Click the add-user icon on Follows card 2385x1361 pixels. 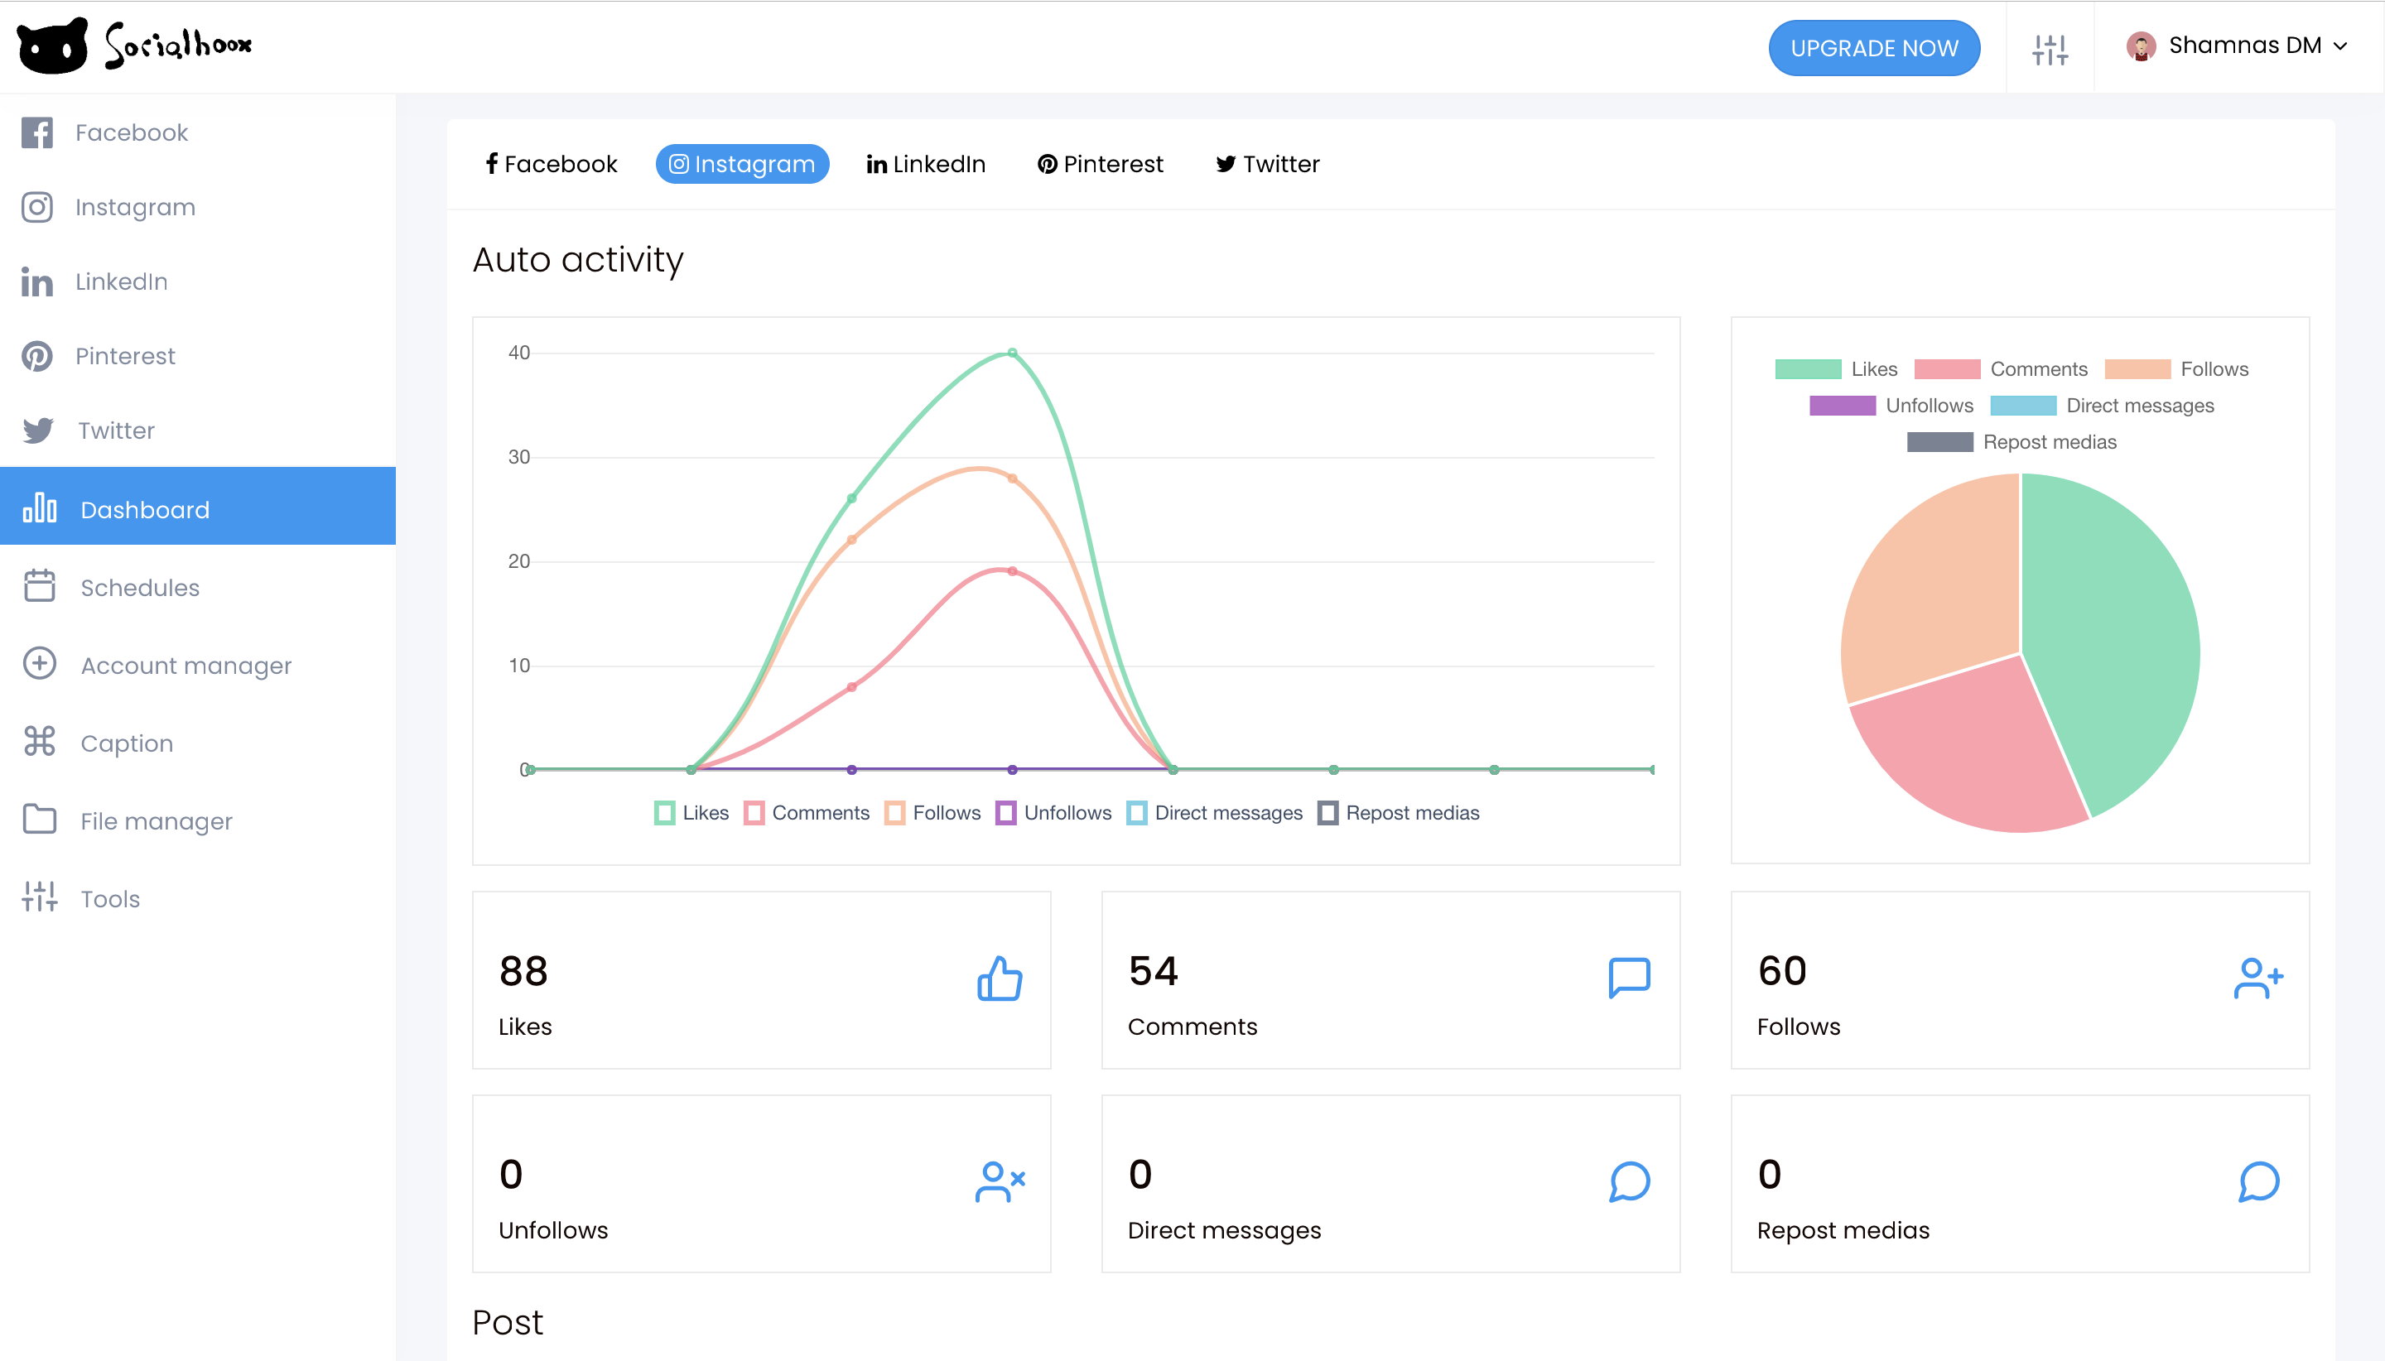pyautogui.click(x=2257, y=979)
